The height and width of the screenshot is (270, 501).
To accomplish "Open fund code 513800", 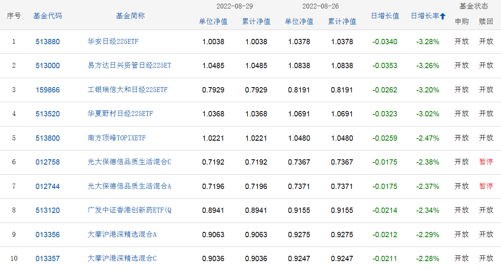I will tap(47, 138).
